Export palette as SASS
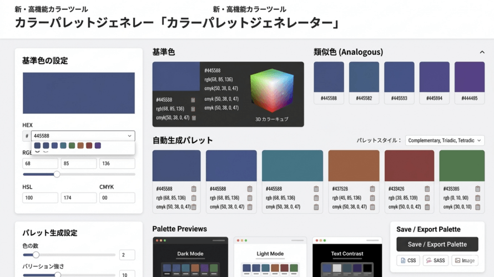Image resolution: width=494 pixels, height=277 pixels. tap(435, 260)
